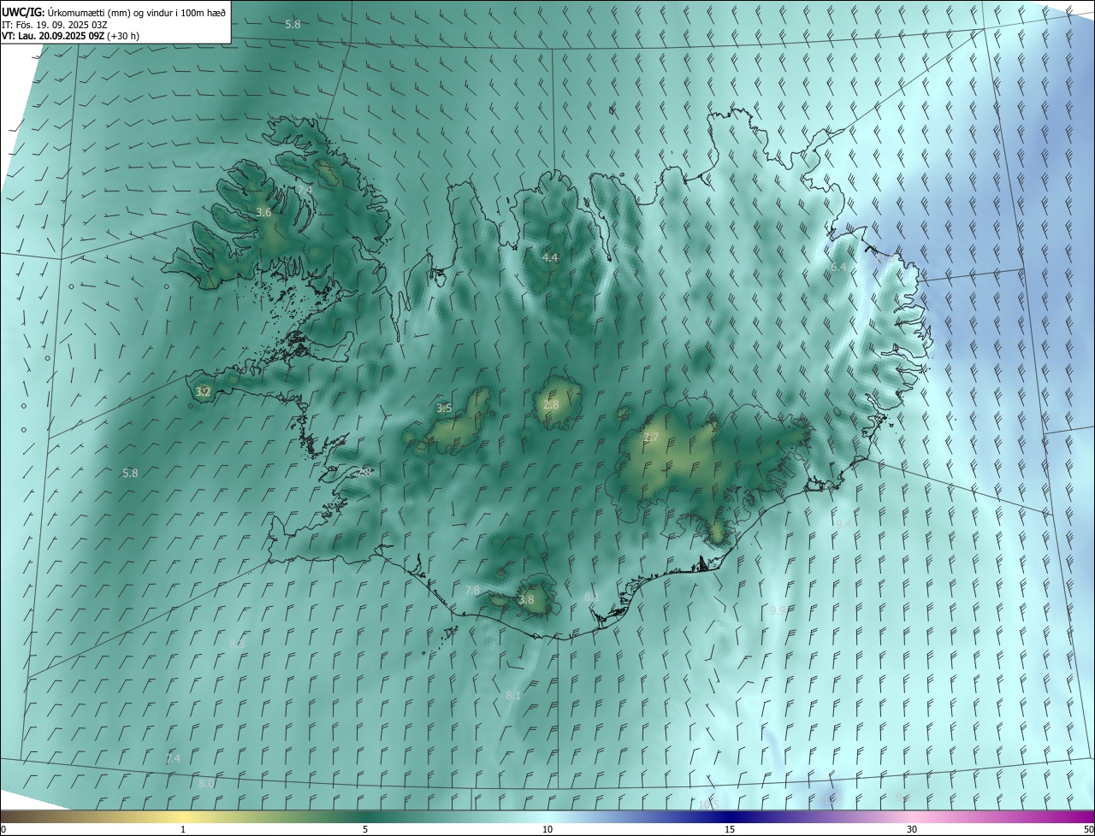Click the "2.7" value on Vatnajökull glacier
Screen dimensions: 1095x836
651,438
